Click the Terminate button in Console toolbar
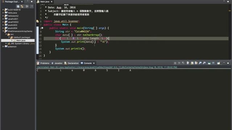This screenshot has height=130, width=232. 175,63
